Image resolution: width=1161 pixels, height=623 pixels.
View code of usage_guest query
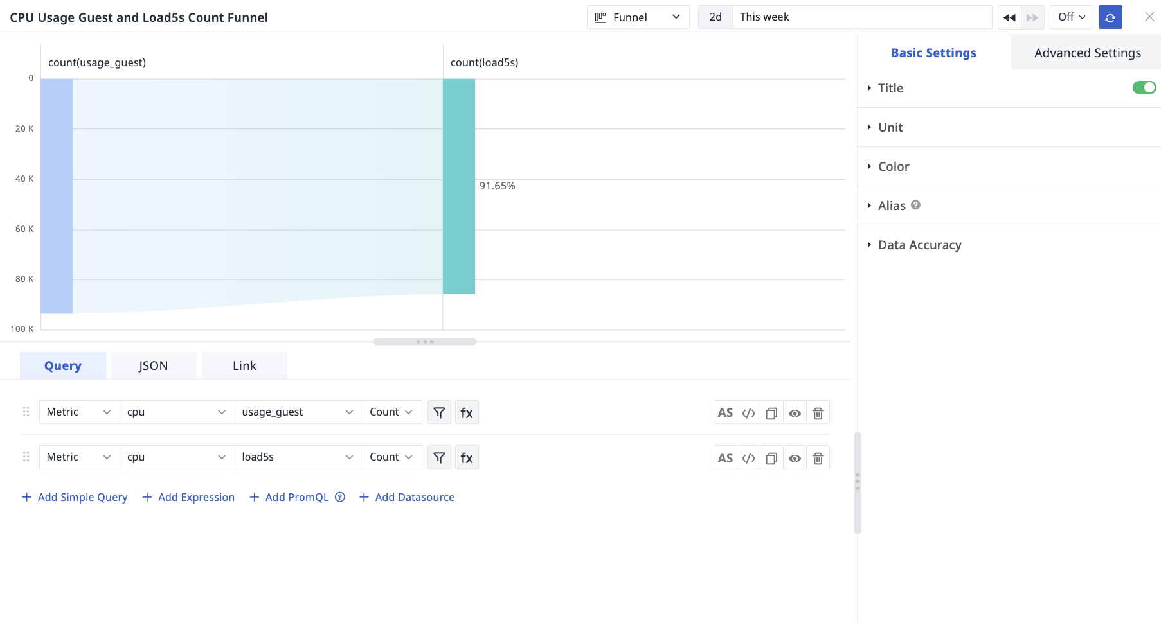click(748, 413)
